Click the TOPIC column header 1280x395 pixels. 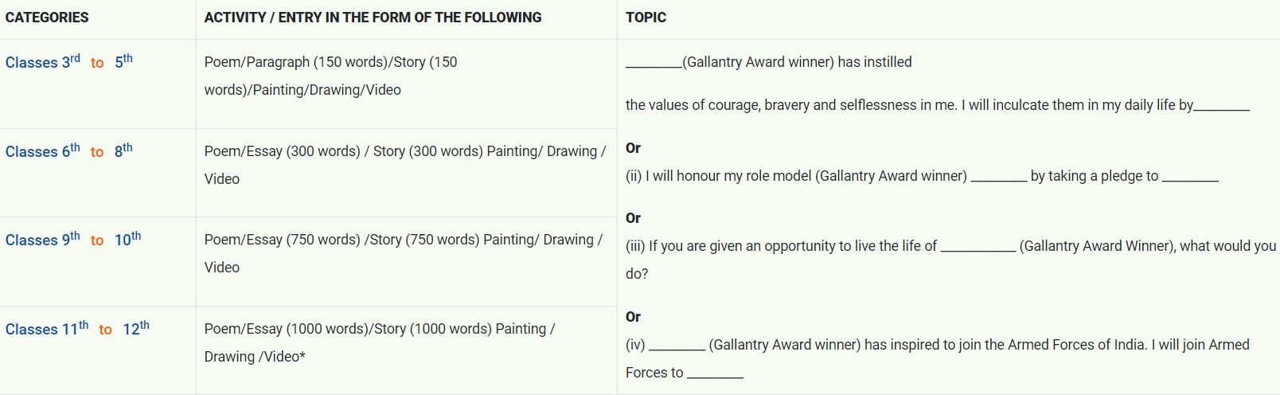tap(646, 18)
